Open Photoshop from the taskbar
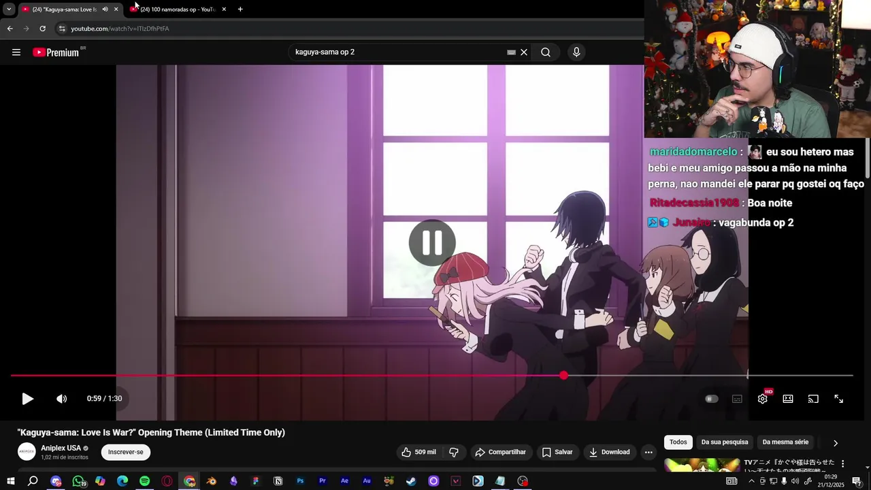Viewport: 871px width, 490px height. point(300,481)
